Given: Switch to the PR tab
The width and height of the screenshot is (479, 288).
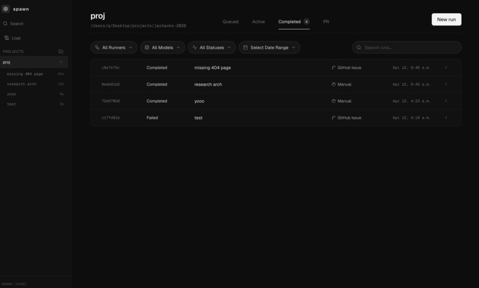Looking at the screenshot, I should 326,21.
